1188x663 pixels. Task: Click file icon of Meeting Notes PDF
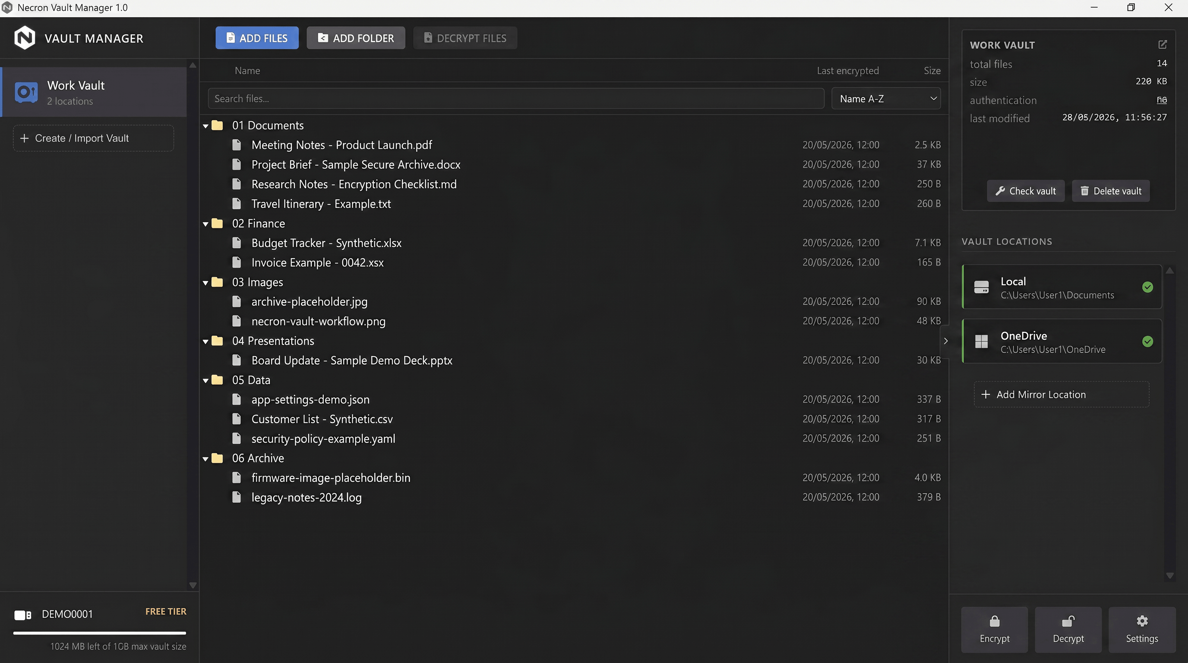[237, 145]
